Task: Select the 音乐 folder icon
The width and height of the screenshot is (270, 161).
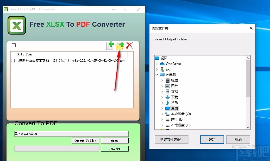Action: click(168, 103)
